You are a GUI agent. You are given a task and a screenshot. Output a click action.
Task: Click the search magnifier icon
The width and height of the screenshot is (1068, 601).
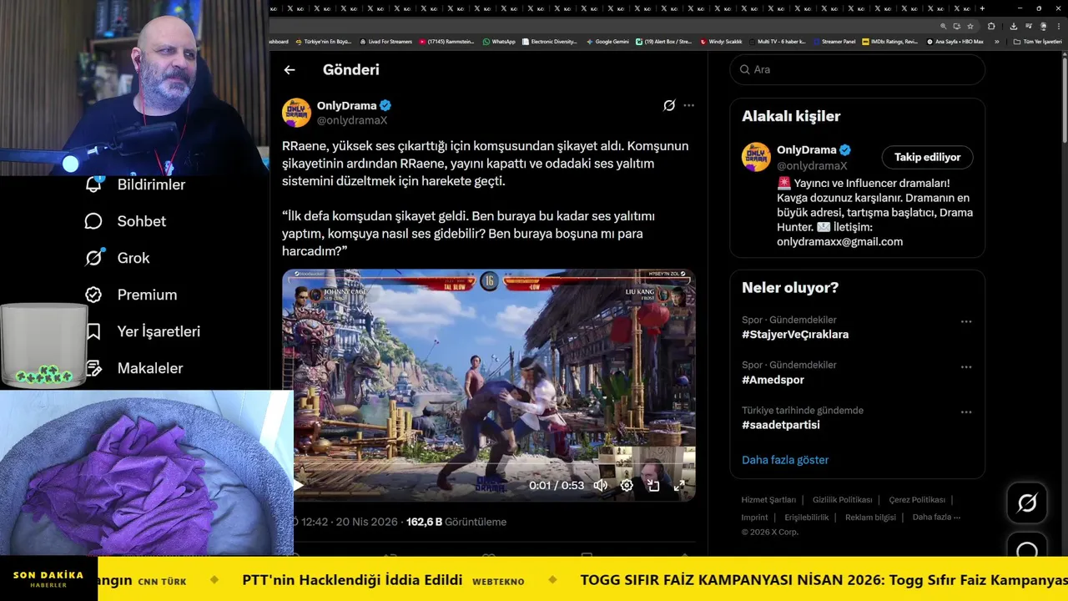[744, 69]
